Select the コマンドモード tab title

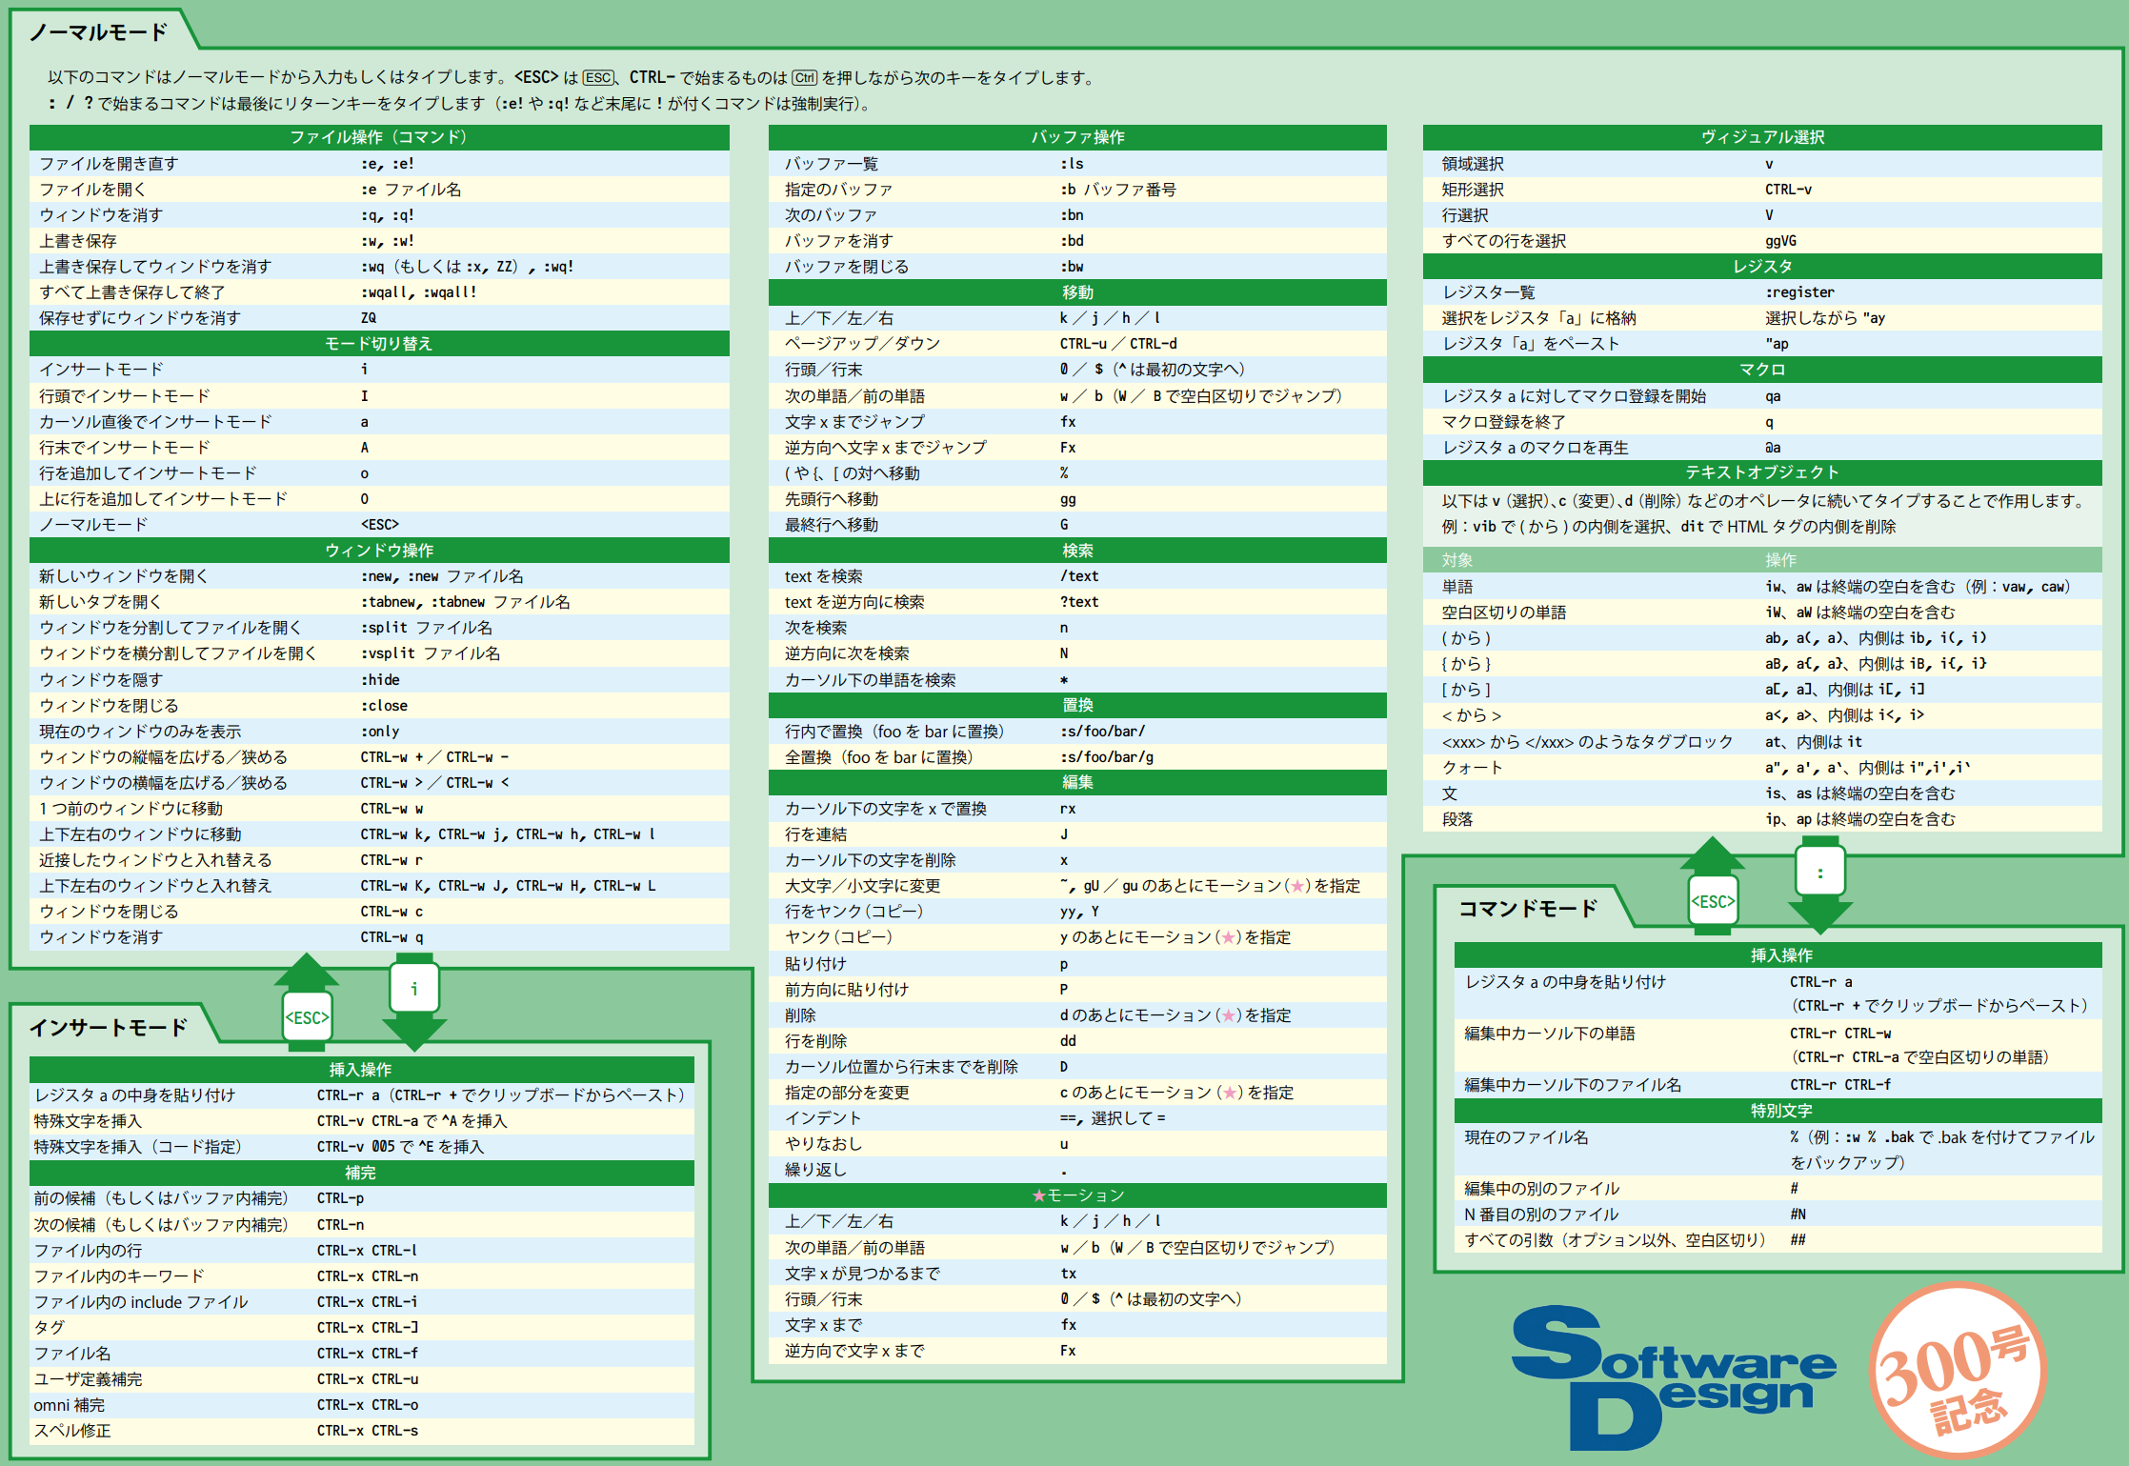pyautogui.click(x=1528, y=909)
